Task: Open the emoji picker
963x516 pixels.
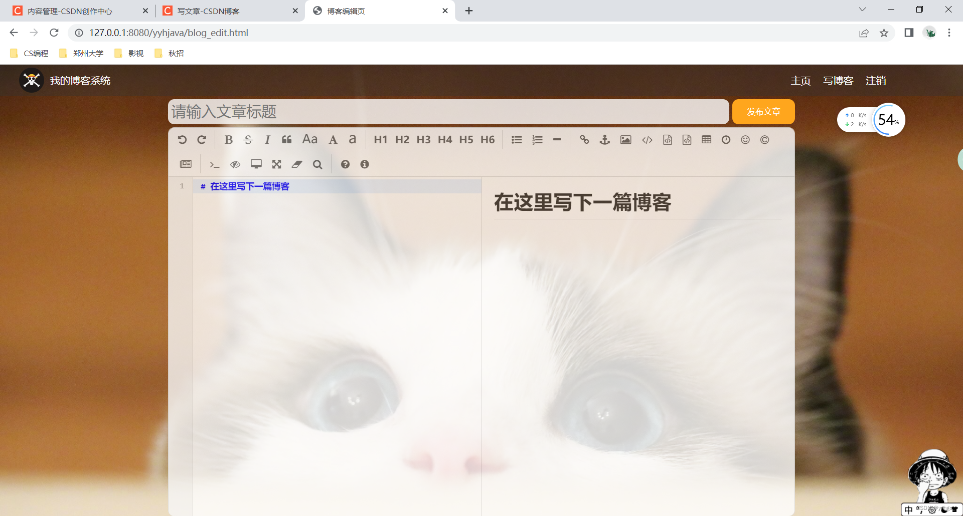Action: click(745, 140)
